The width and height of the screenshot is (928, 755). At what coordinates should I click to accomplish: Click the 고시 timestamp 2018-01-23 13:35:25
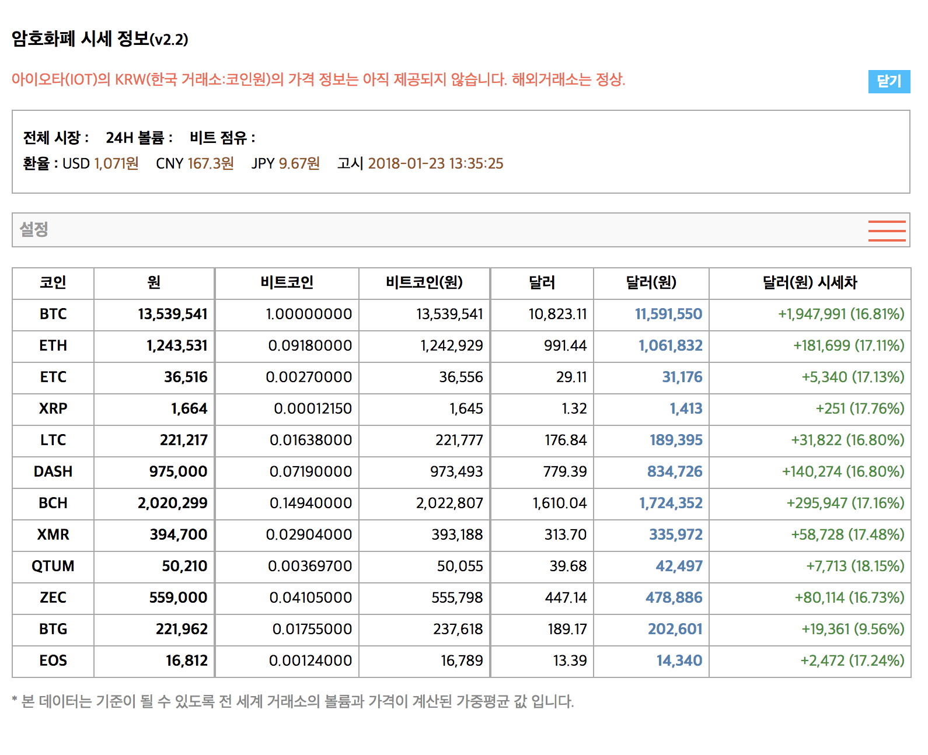click(x=420, y=164)
